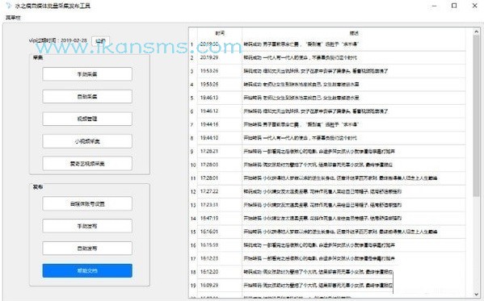Open 自媒体账号设置 account settings

[87, 203]
